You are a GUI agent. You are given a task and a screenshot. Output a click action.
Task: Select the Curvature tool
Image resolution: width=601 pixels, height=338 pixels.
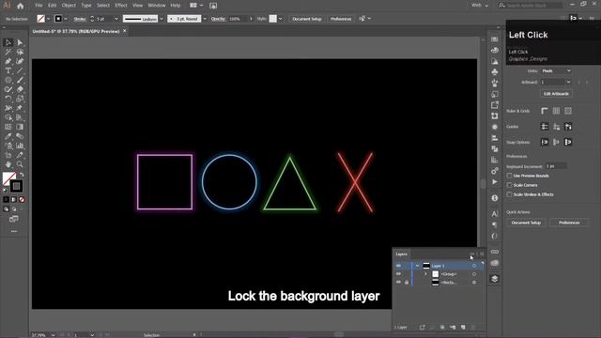(20, 61)
